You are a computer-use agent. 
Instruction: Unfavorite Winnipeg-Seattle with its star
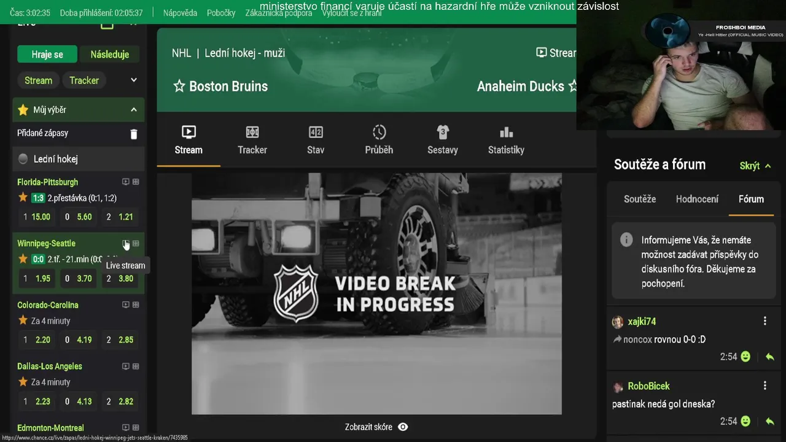click(x=23, y=259)
